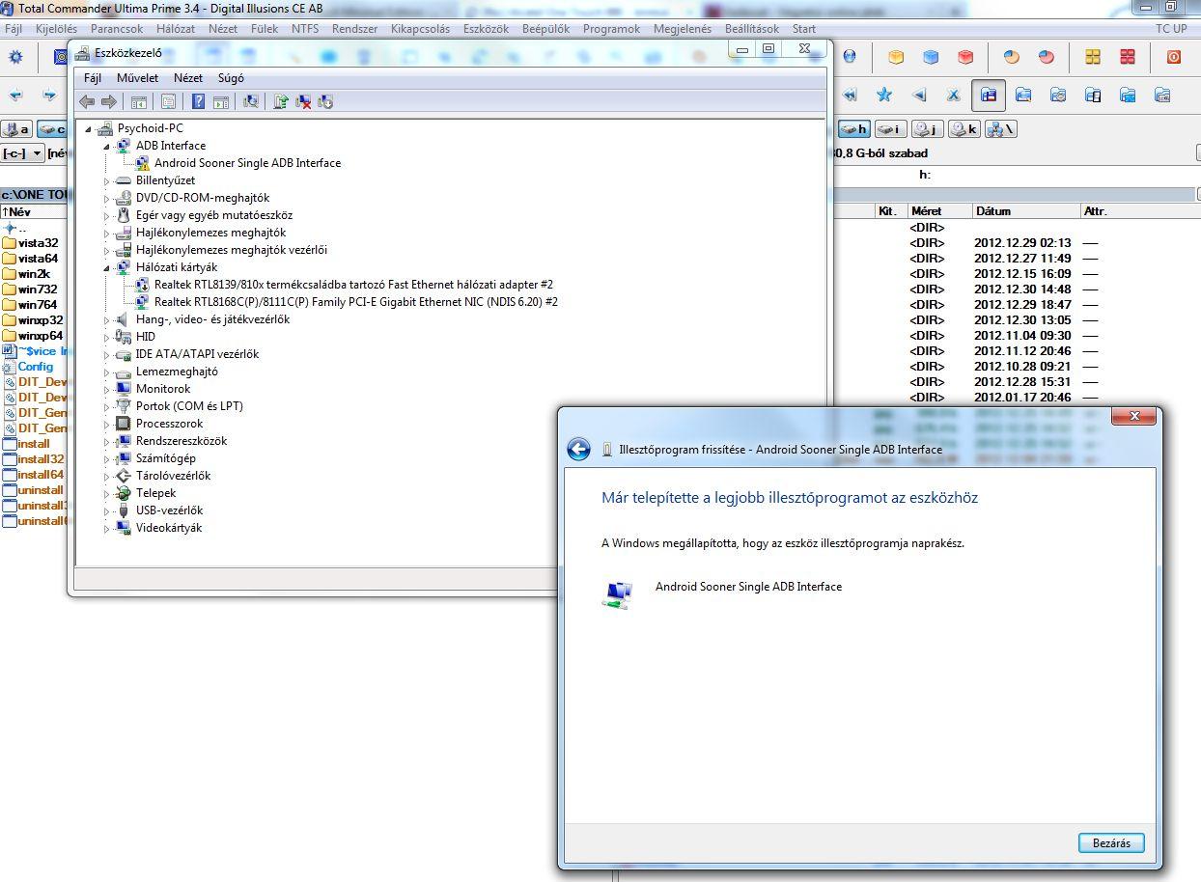The height and width of the screenshot is (882, 1201).
Task: Open the Súgó menu in Device Manager
Action: click(x=231, y=78)
